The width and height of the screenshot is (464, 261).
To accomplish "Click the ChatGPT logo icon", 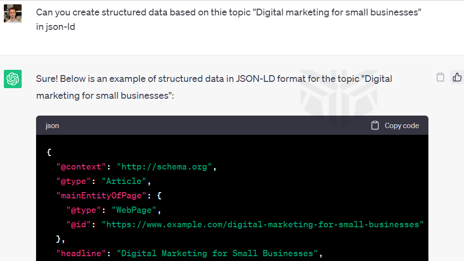I will (x=13, y=79).
